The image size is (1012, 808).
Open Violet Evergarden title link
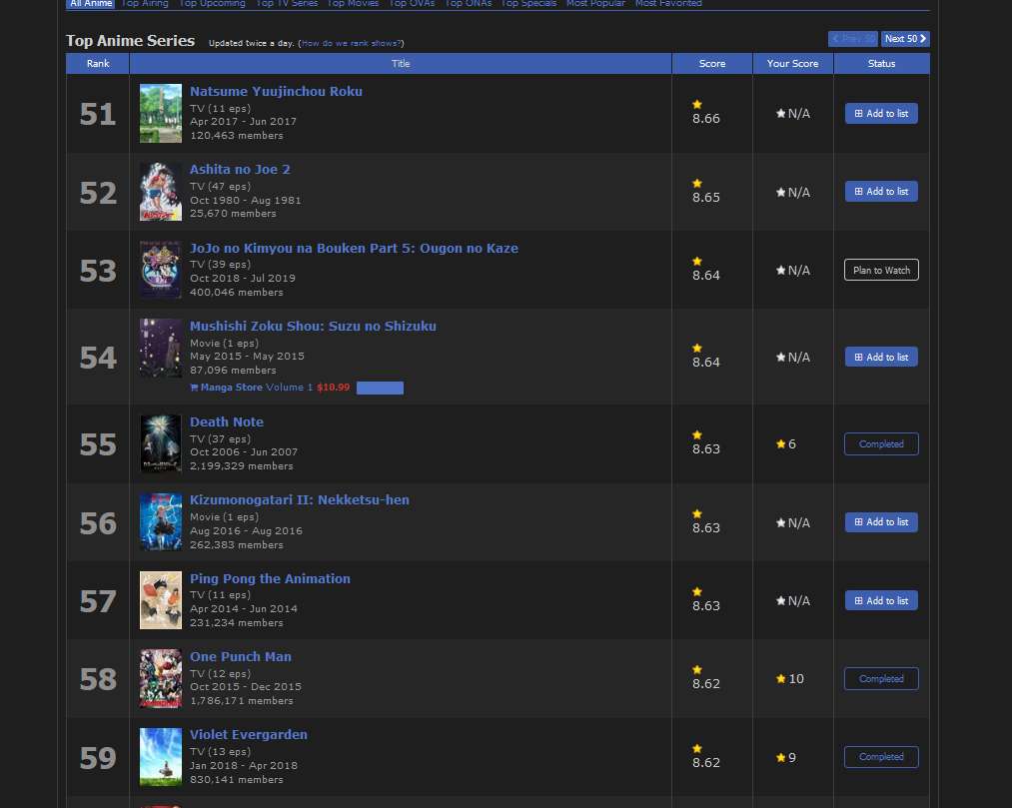pyautogui.click(x=249, y=735)
